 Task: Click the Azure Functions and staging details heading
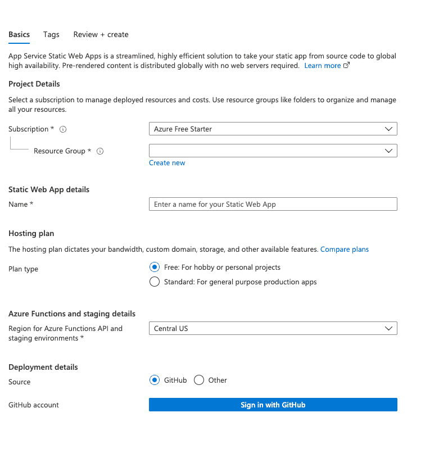(72, 314)
